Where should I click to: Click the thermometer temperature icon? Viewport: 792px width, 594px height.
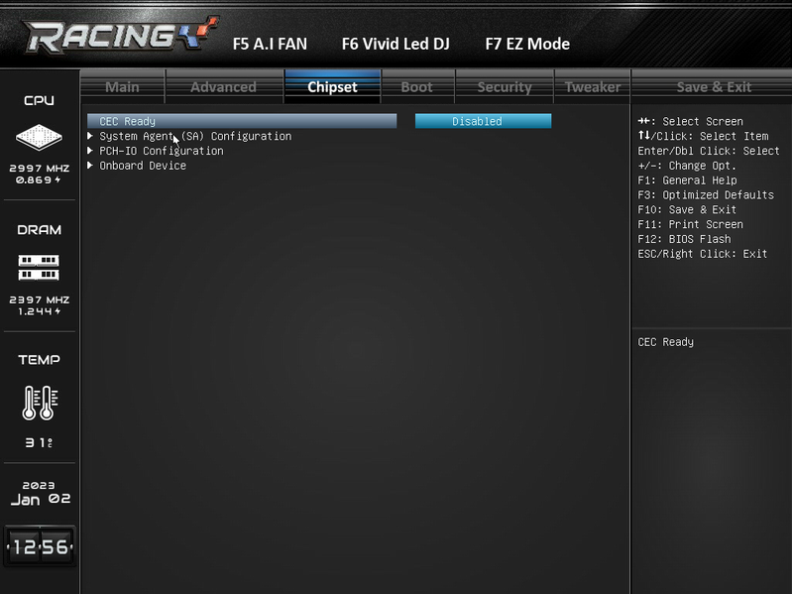40,403
